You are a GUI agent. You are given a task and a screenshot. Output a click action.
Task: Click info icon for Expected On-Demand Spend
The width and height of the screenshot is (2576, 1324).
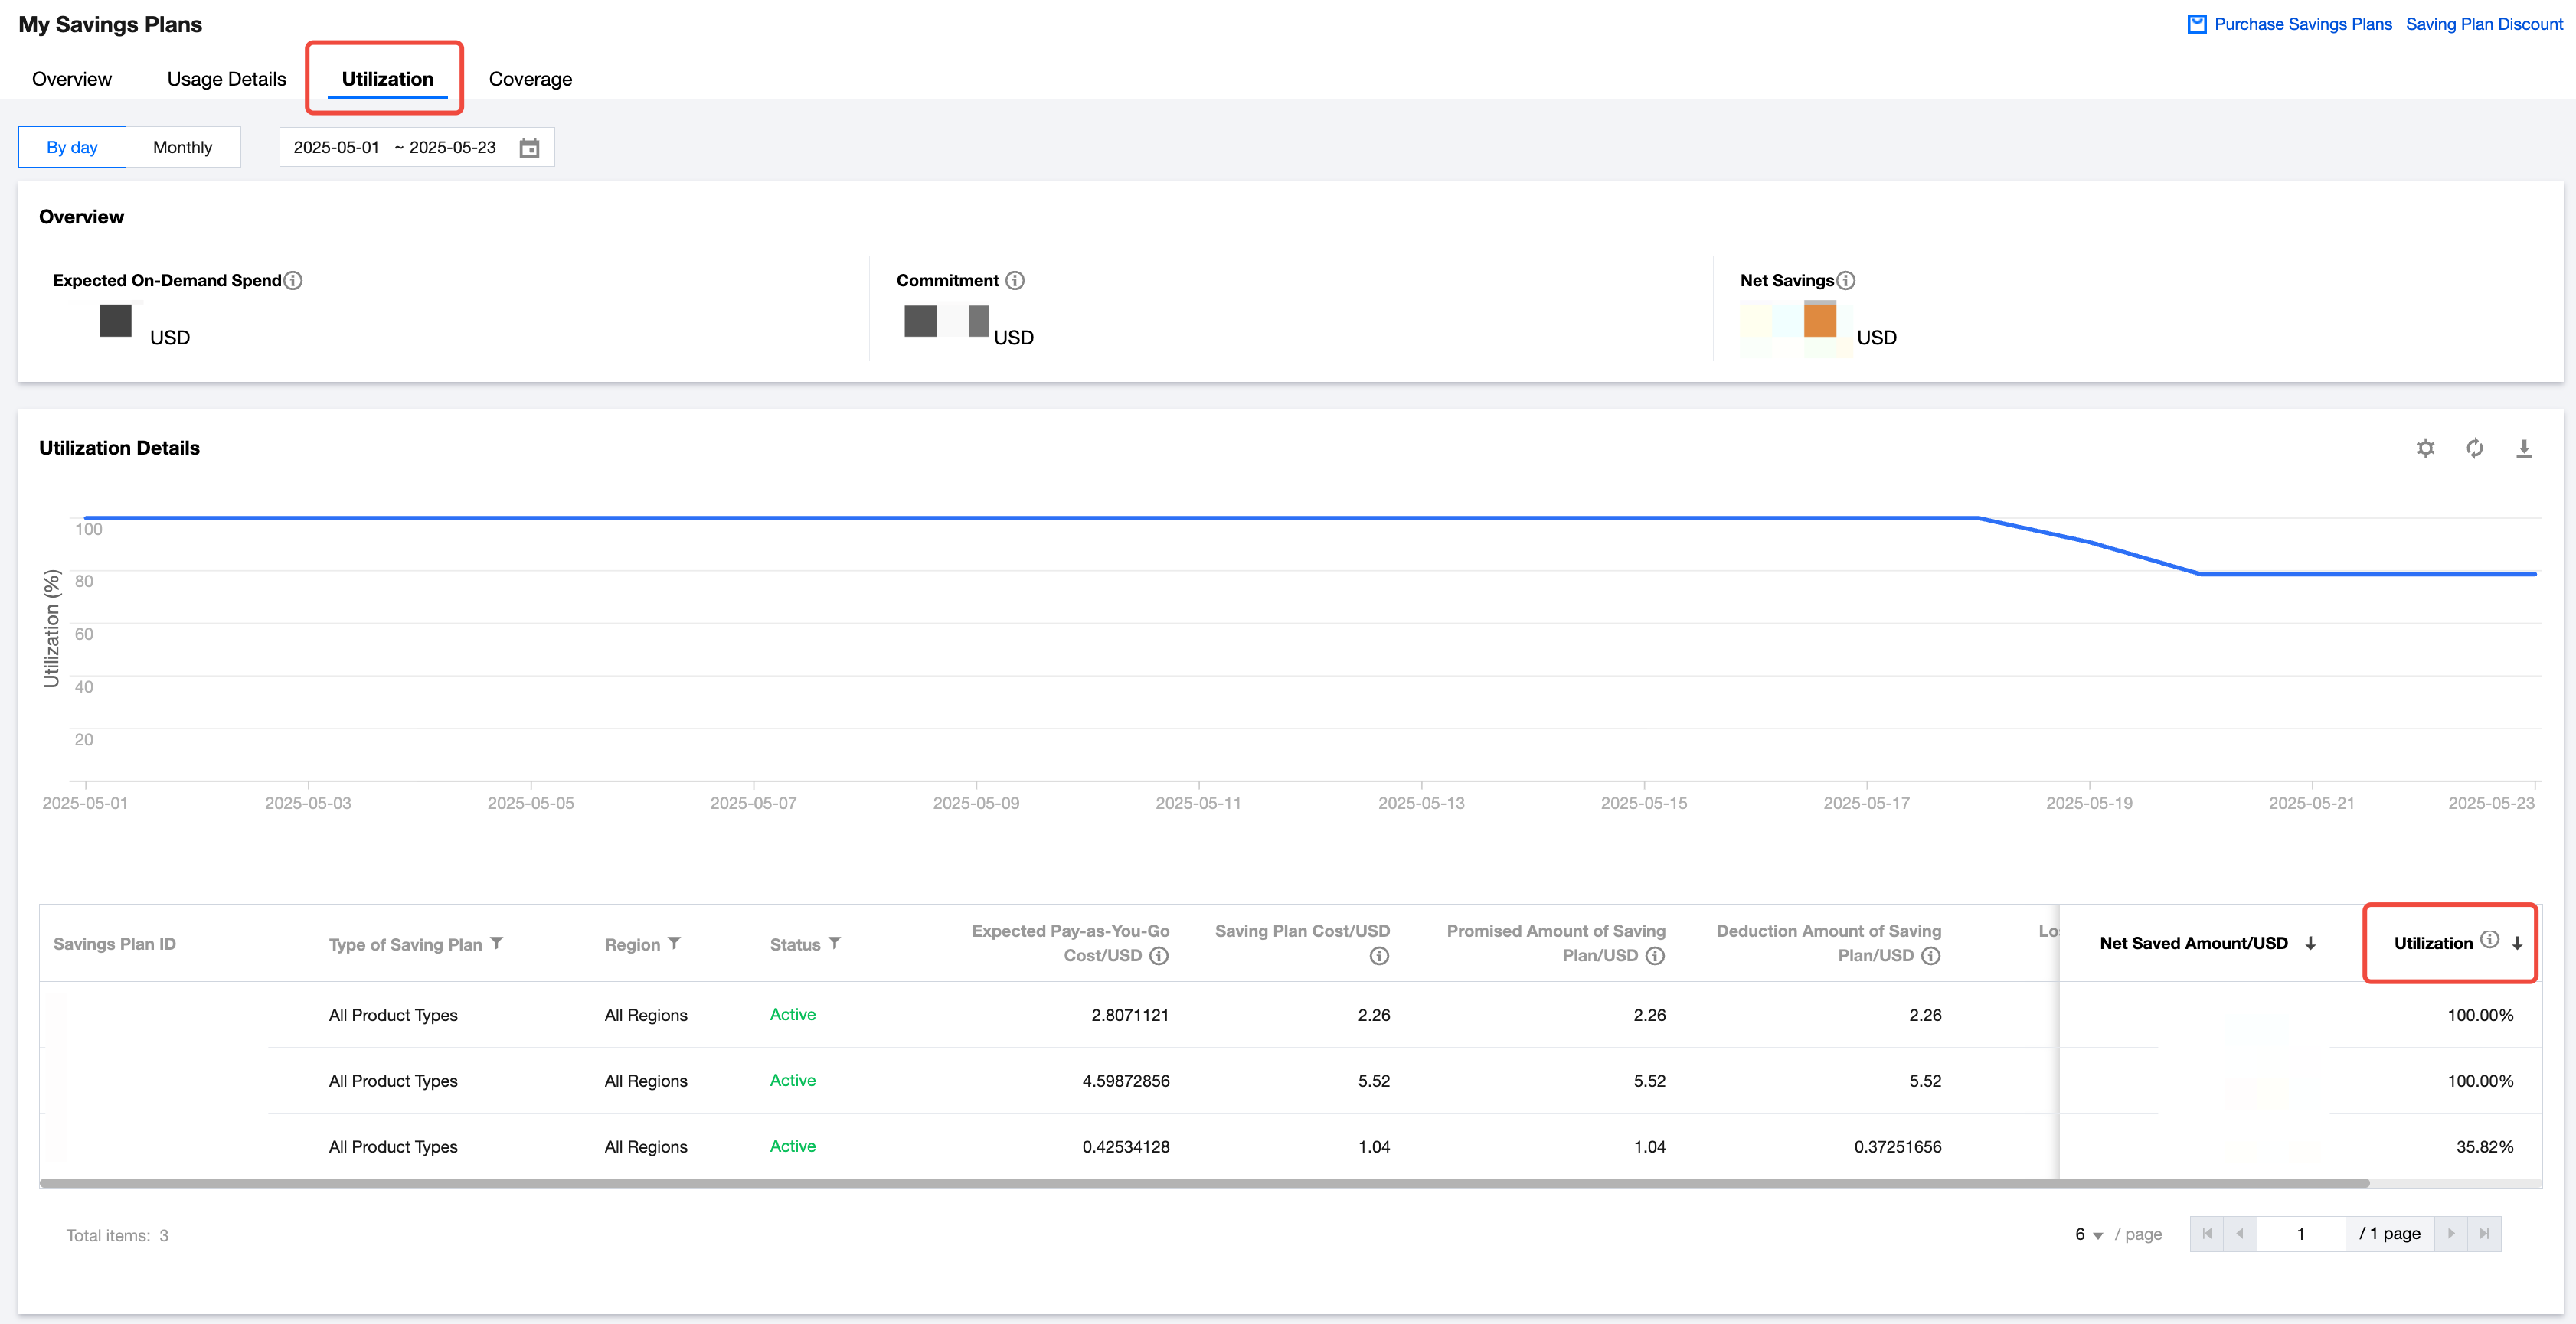(293, 281)
